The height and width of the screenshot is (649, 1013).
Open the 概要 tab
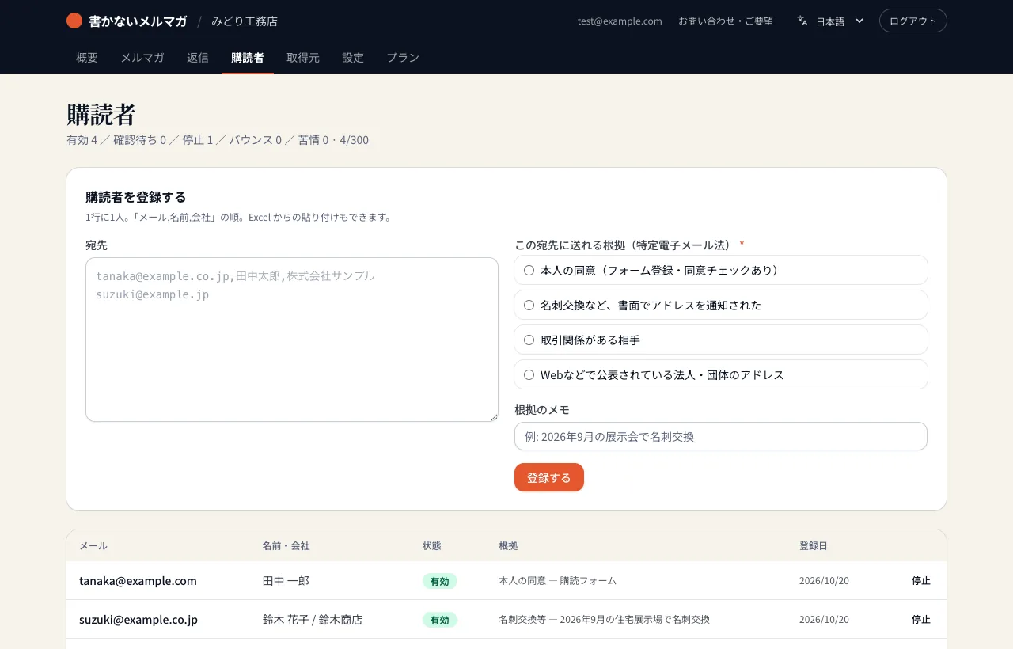coord(87,57)
